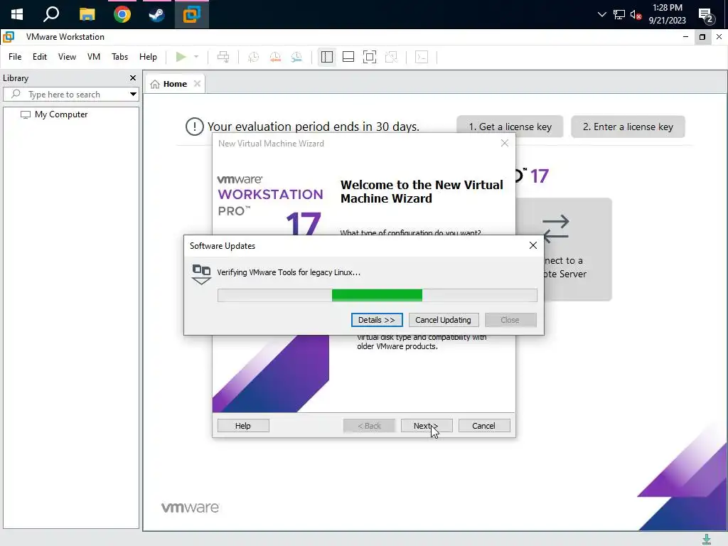728x546 pixels.
Task: Click the Library search input field
Action: click(x=70, y=95)
